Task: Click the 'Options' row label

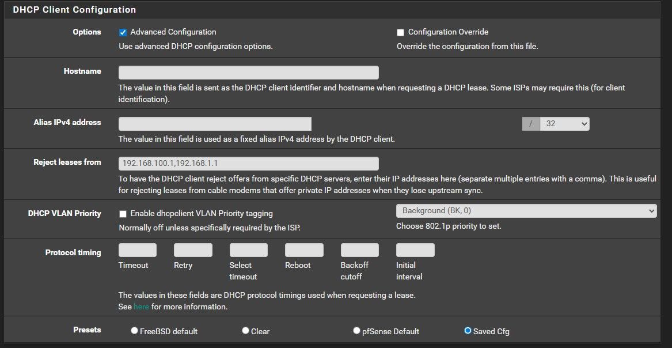Action: (x=87, y=32)
